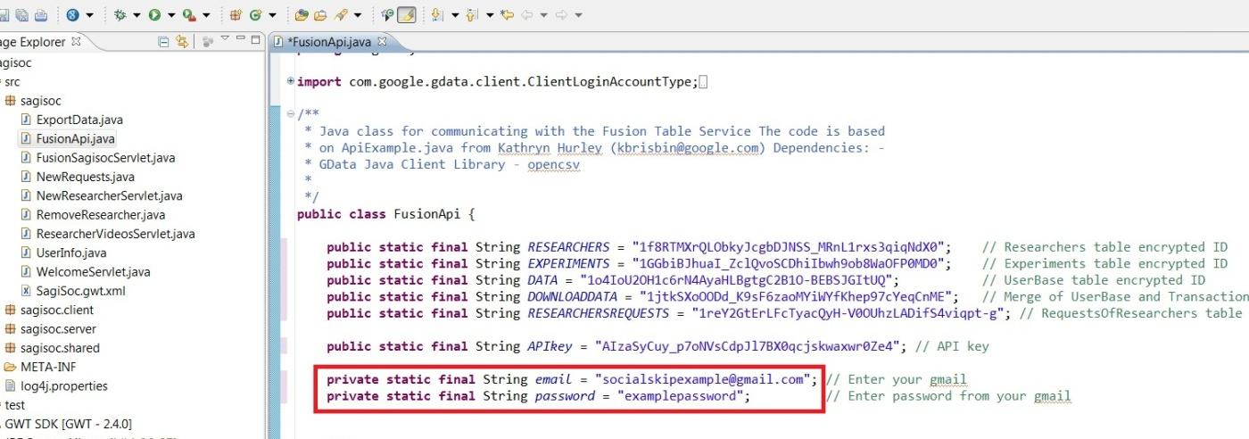Click the Last Edit Location icon
Screen dimensions: 1249x439
coord(508,14)
